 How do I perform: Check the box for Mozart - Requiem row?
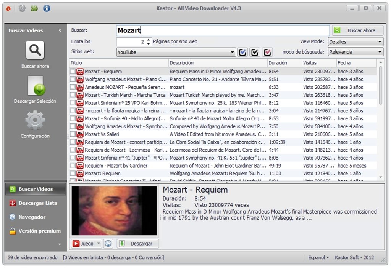click(x=73, y=71)
